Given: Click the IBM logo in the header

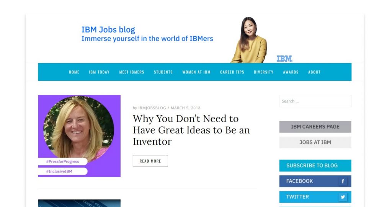Looking at the screenshot, I should coord(284,59).
